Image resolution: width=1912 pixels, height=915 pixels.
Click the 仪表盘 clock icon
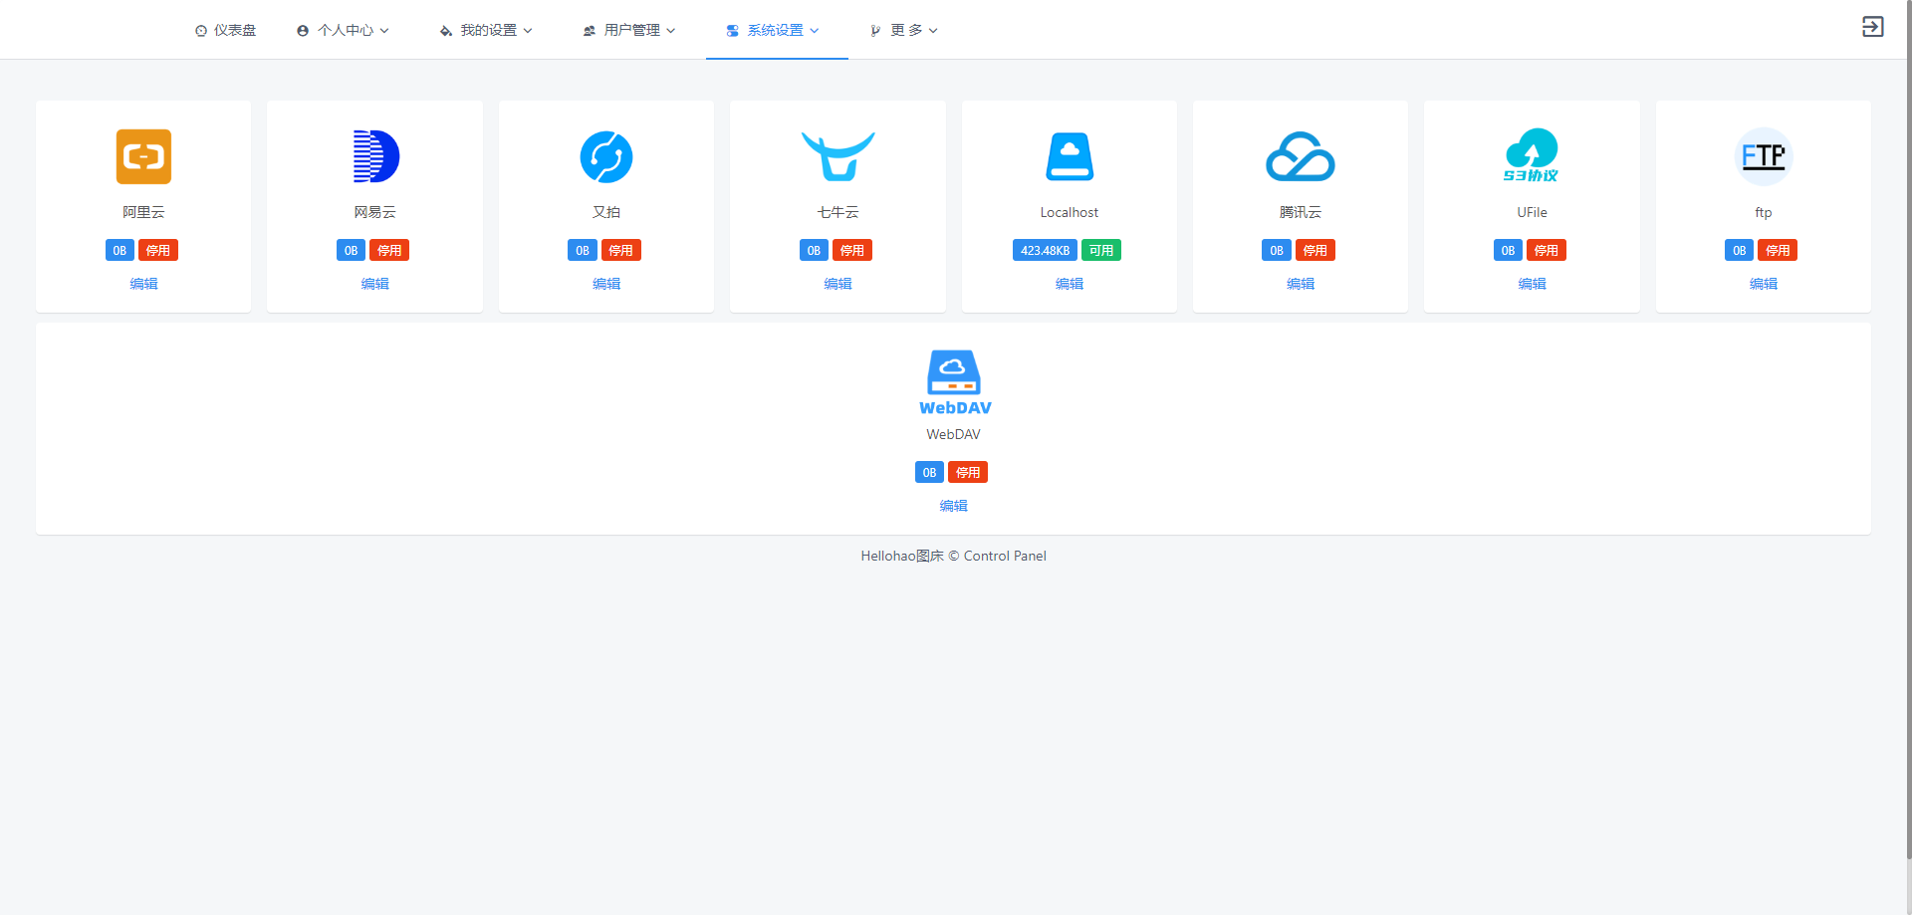(x=201, y=31)
